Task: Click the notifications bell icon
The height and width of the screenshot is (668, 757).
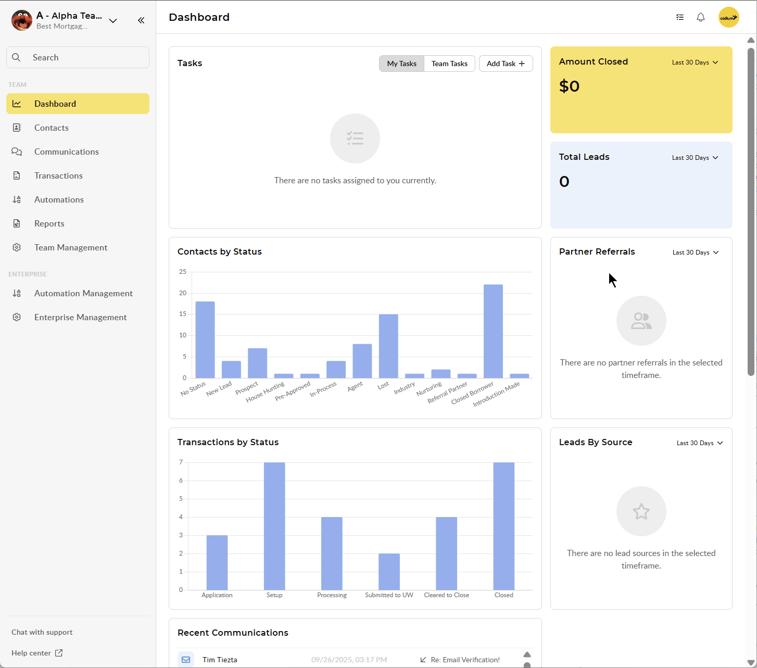Action: (x=701, y=17)
